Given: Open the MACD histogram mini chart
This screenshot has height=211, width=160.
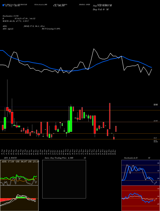Looking at the screenshot, I should [x=19, y=198].
